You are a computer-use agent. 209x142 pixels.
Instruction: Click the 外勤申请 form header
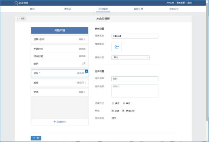pos(59,30)
